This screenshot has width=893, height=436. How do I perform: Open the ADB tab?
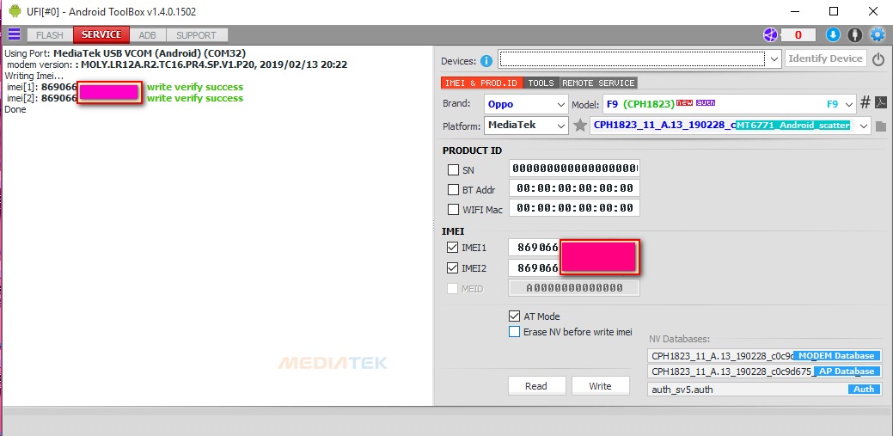[148, 34]
